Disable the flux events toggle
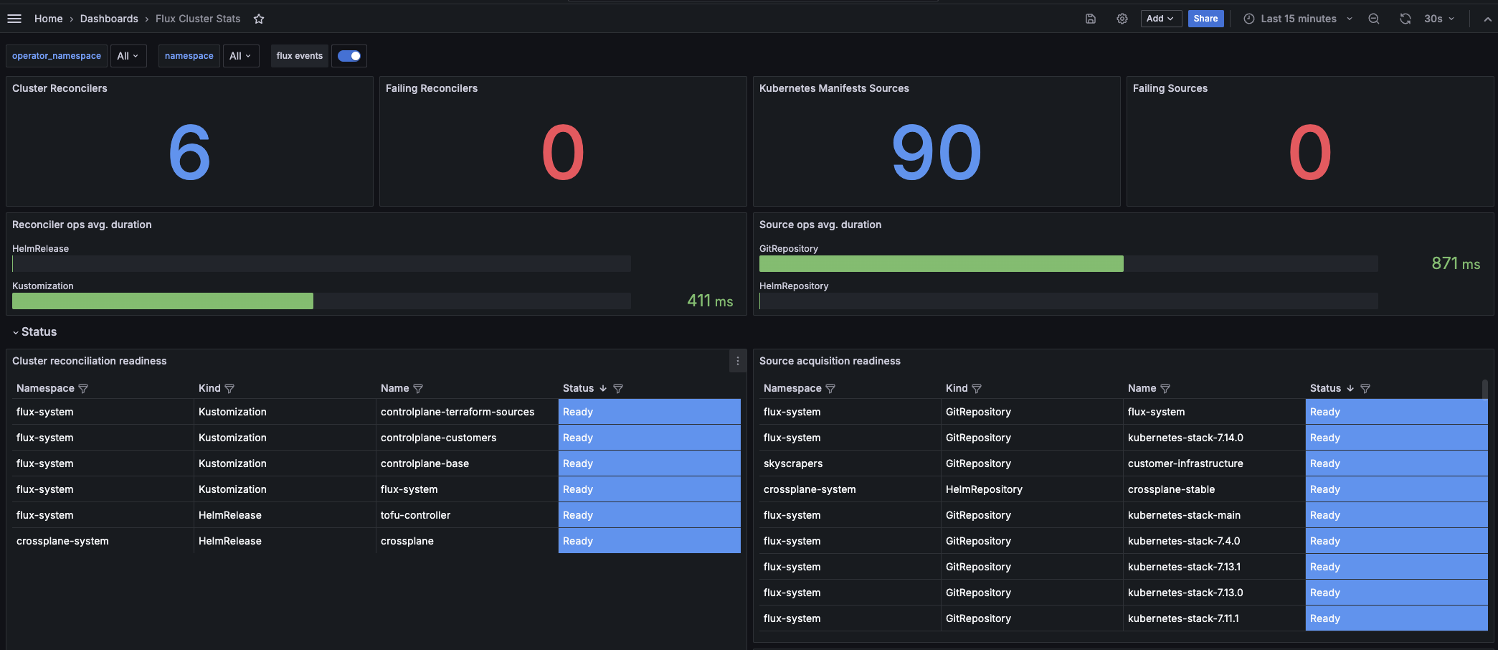Image resolution: width=1498 pixels, height=650 pixels. (349, 55)
